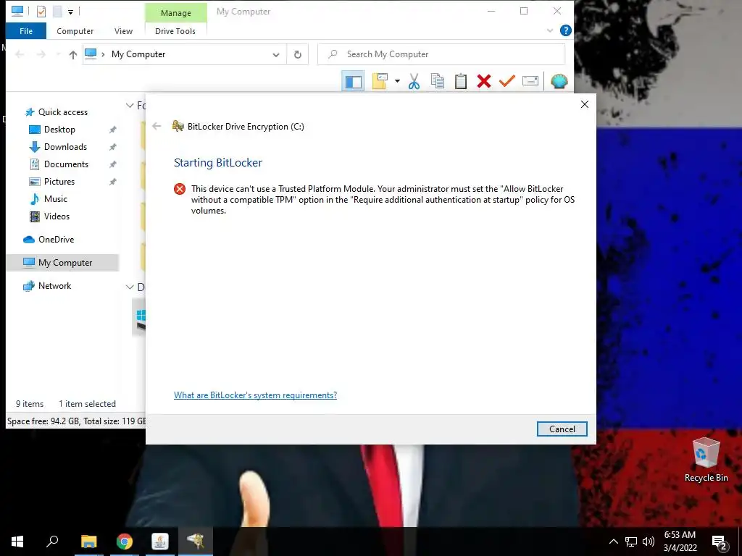Image resolution: width=742 pixels, height=556 pixels.
Task: Select OneDrive in navigation pane
Action: click(x=56, y=240)
